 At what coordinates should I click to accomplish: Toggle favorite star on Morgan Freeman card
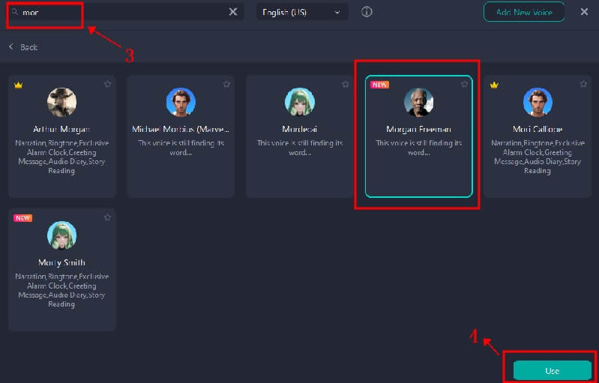pos(464,85)
